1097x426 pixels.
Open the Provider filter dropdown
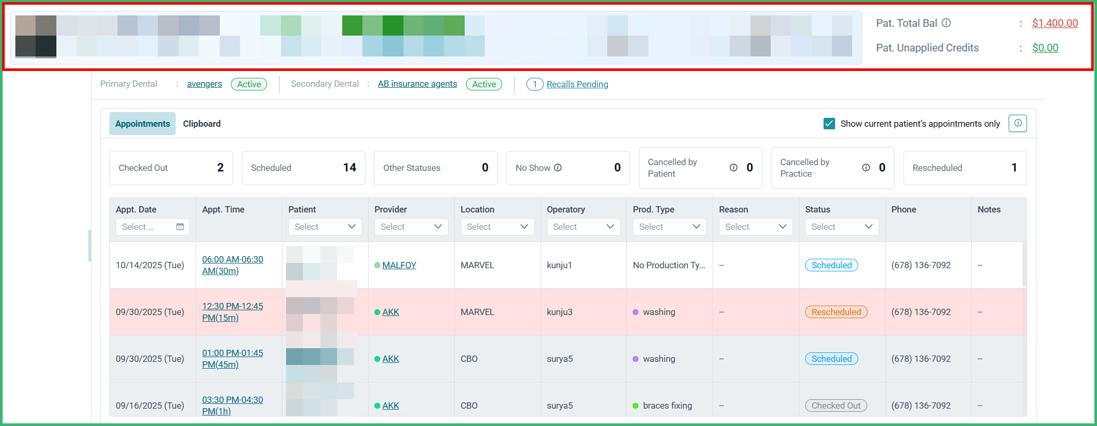tap(411, 227)
